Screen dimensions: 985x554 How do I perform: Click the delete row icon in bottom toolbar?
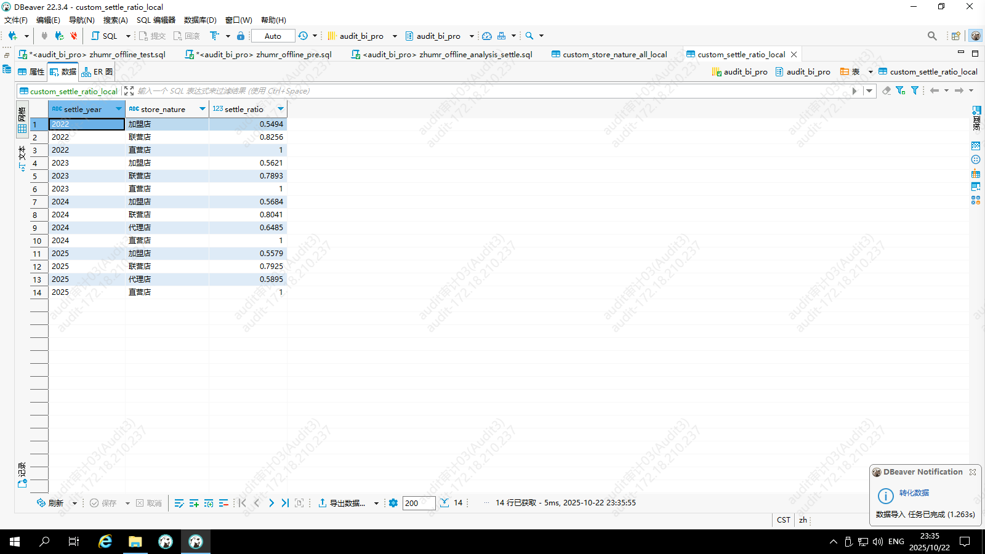[223, 503]
